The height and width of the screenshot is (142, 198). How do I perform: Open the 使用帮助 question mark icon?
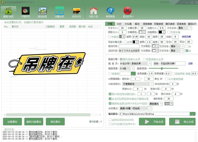110,13
